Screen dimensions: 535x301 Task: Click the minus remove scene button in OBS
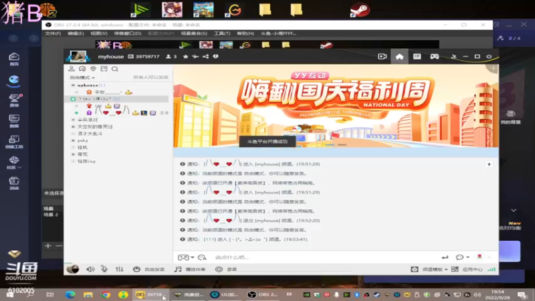(59, 245)
